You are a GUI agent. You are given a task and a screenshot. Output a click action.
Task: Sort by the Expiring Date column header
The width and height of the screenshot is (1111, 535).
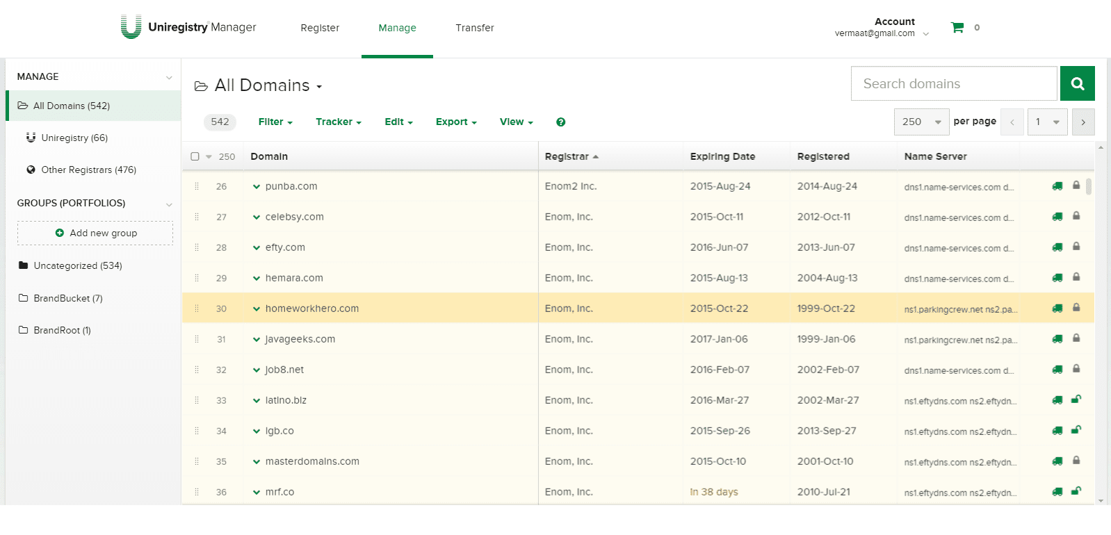point(722,156)
